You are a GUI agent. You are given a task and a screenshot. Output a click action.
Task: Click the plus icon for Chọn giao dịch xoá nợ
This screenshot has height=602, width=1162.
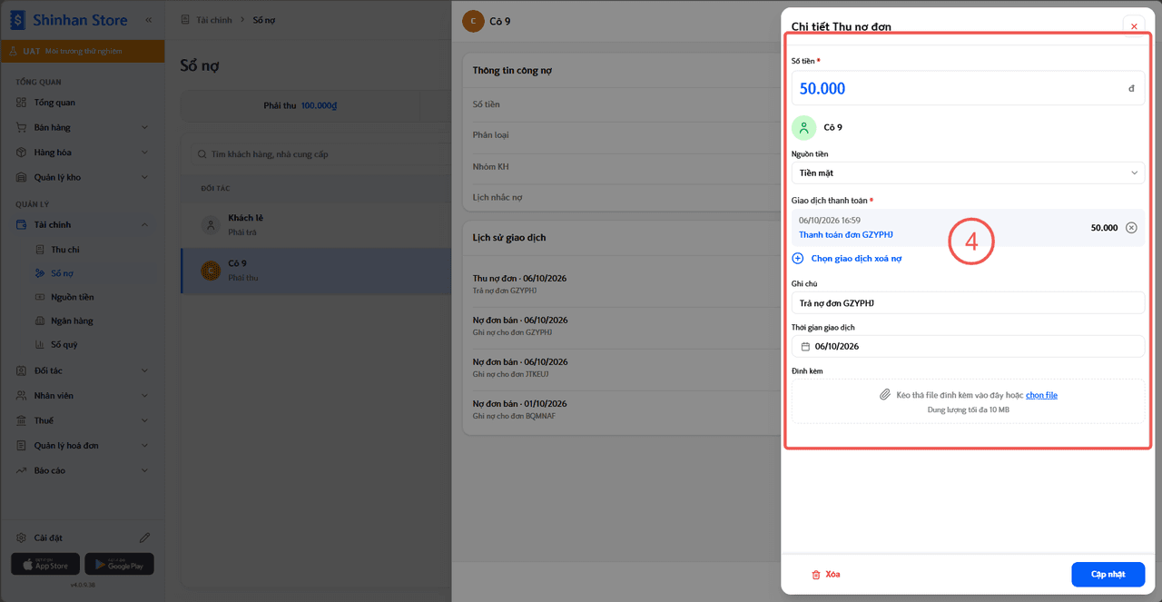[798, 259]
